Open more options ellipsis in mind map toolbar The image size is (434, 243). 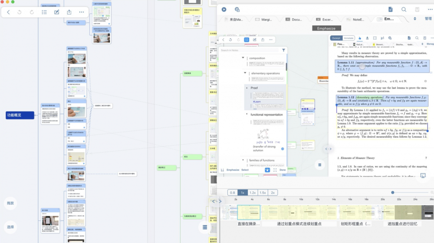pos(82,12)
